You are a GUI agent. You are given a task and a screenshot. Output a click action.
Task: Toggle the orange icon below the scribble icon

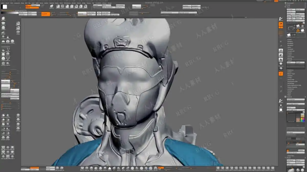(281, 24)
